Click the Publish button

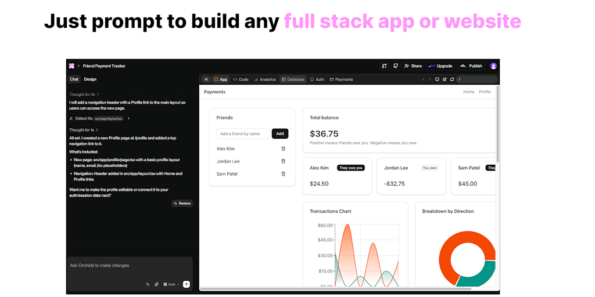click(x=471, y=66)
